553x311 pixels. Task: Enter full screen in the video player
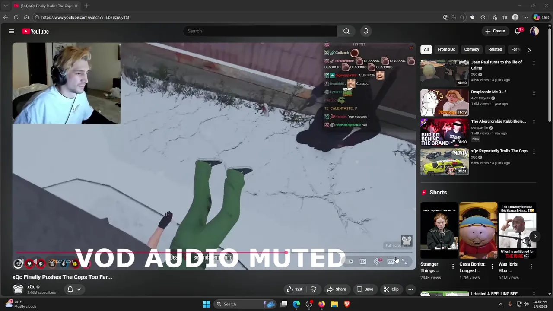404,261
